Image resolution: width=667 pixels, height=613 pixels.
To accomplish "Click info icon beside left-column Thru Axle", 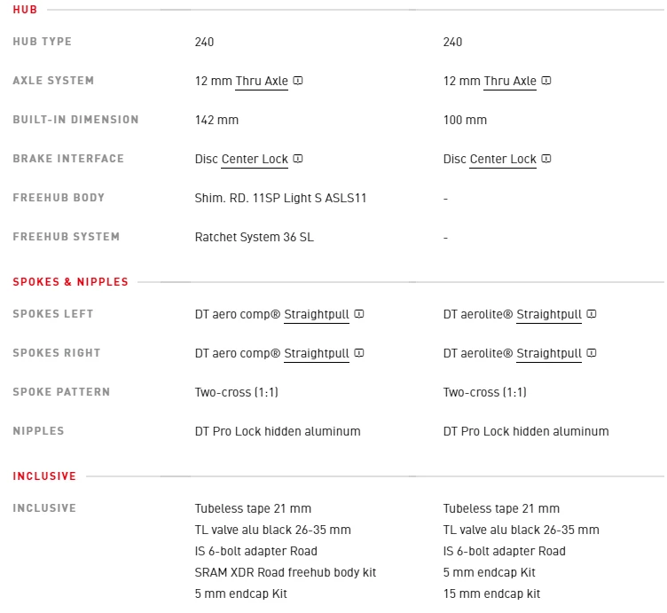I will click(298, 81).
